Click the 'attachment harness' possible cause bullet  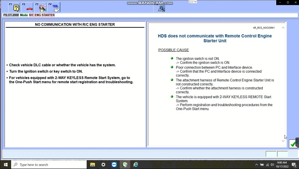[x=225, y=82]
